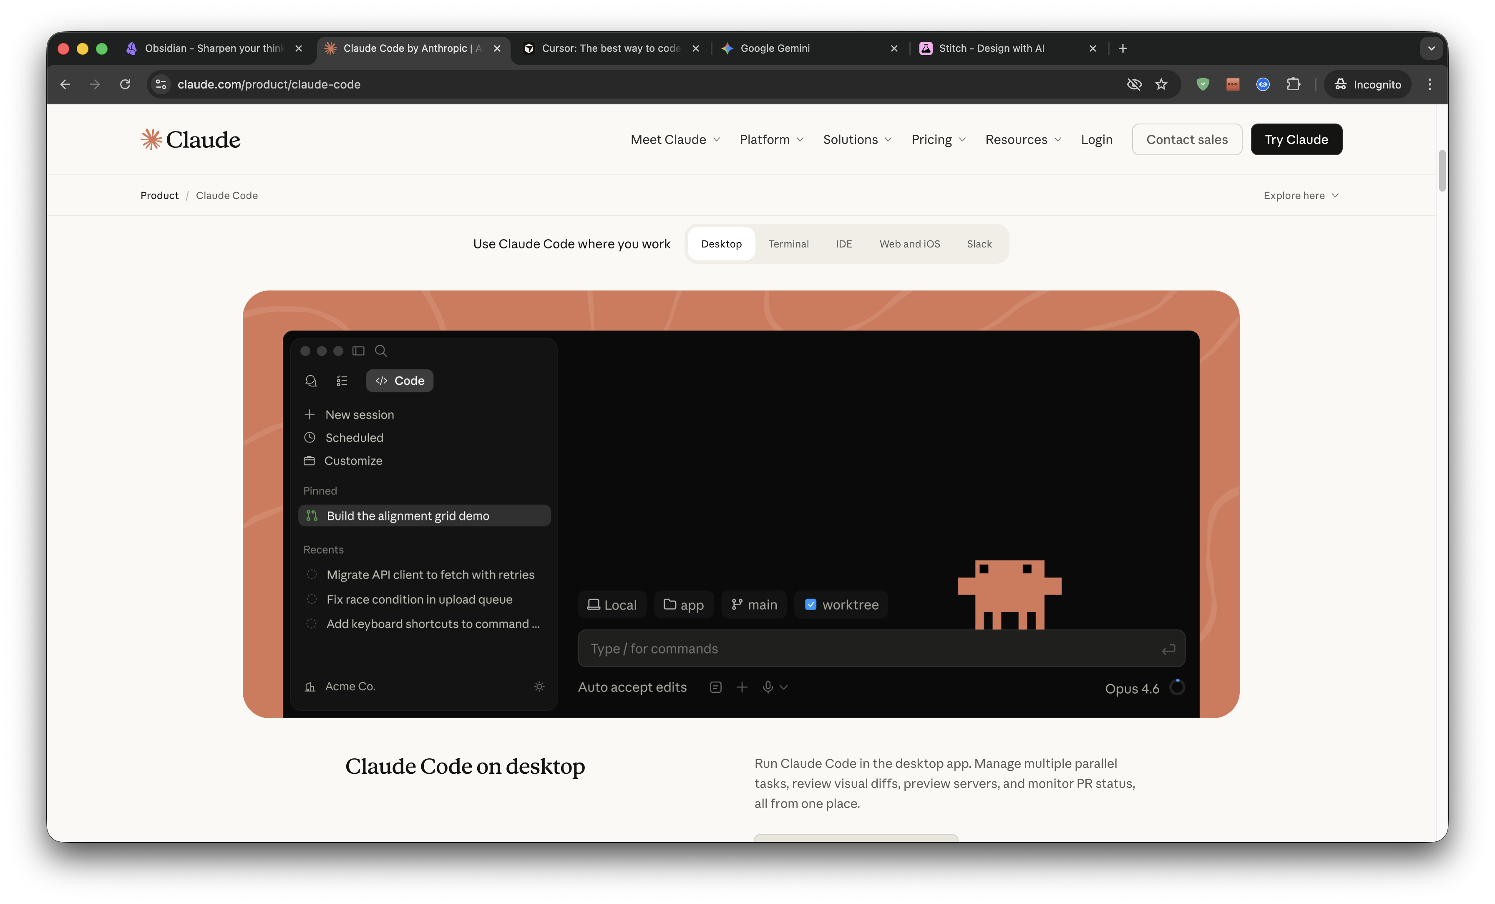Switch to the Cursor browser tab

tap(611, 48)
